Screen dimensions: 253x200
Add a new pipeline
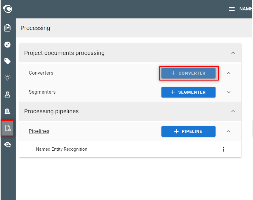coord(188,131)
